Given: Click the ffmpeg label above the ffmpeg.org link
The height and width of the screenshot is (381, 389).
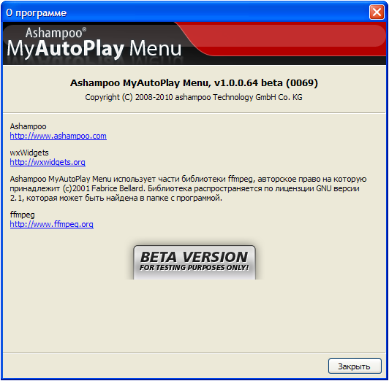Looking at the screenshot, I should [23, 215].
